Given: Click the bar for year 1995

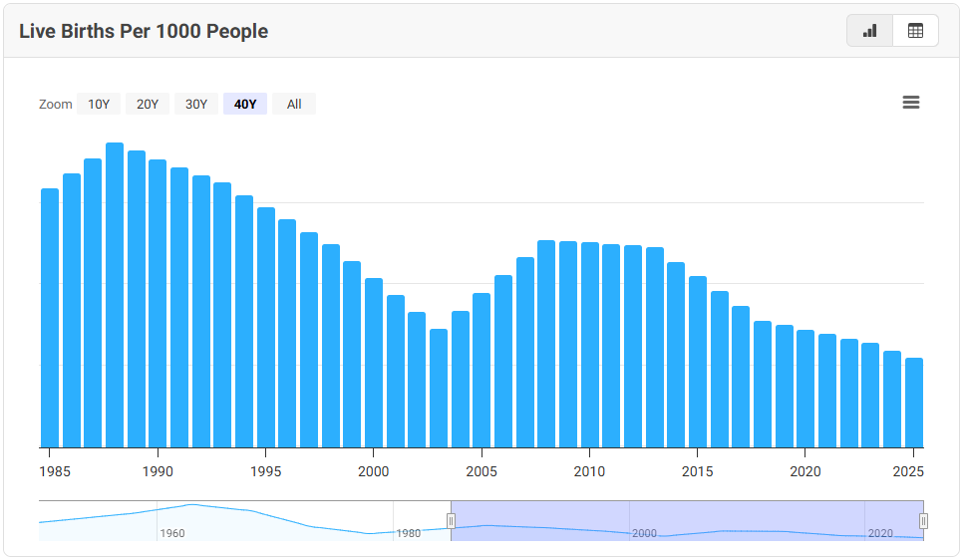Looking at the screenshot, I should tap(266, 327).
